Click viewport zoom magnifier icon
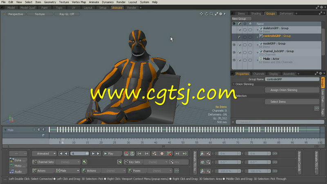Viewport: 327px width, 184px height. [x=211, y=14]
